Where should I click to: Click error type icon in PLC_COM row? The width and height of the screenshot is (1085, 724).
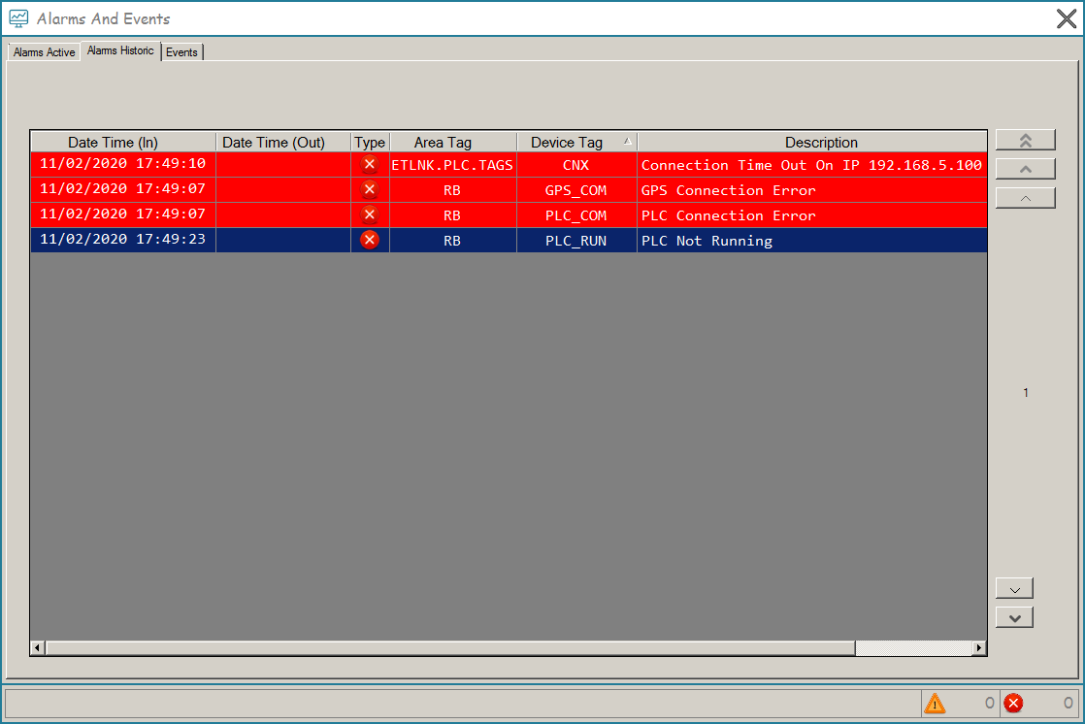click(370, 214)
